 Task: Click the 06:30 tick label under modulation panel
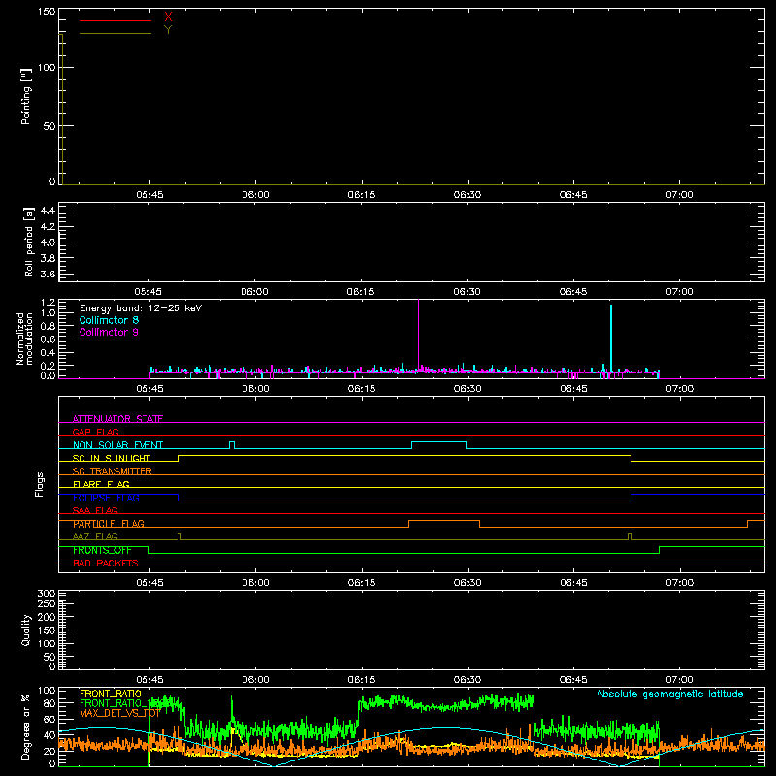468,389
